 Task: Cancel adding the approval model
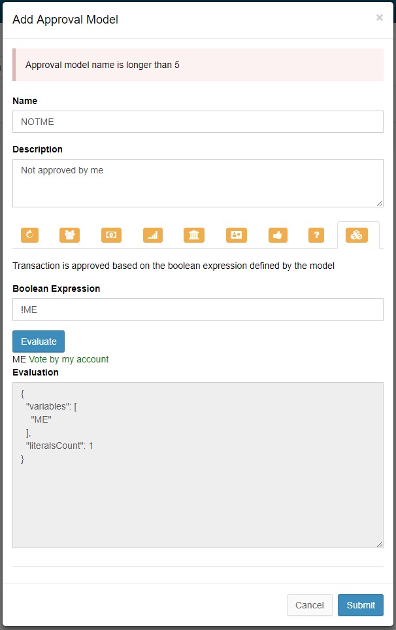point(310,605)
